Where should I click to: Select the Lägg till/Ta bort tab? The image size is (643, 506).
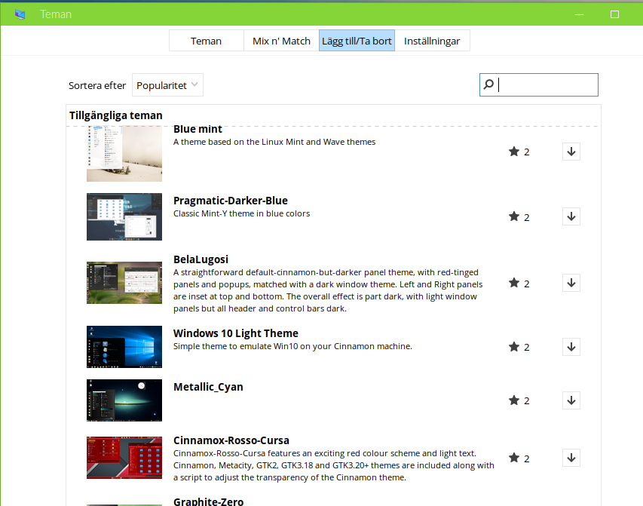(x=357, y=41)
